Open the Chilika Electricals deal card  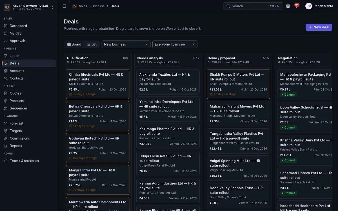point(98,84)
